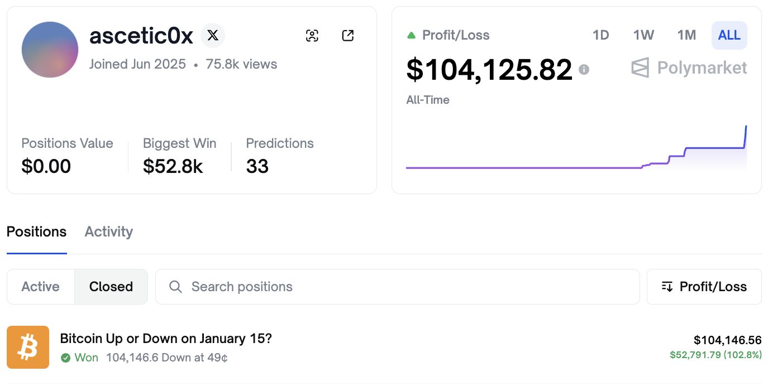Select the 1M timeframe
773x386 pixels.
click(686, 36)
